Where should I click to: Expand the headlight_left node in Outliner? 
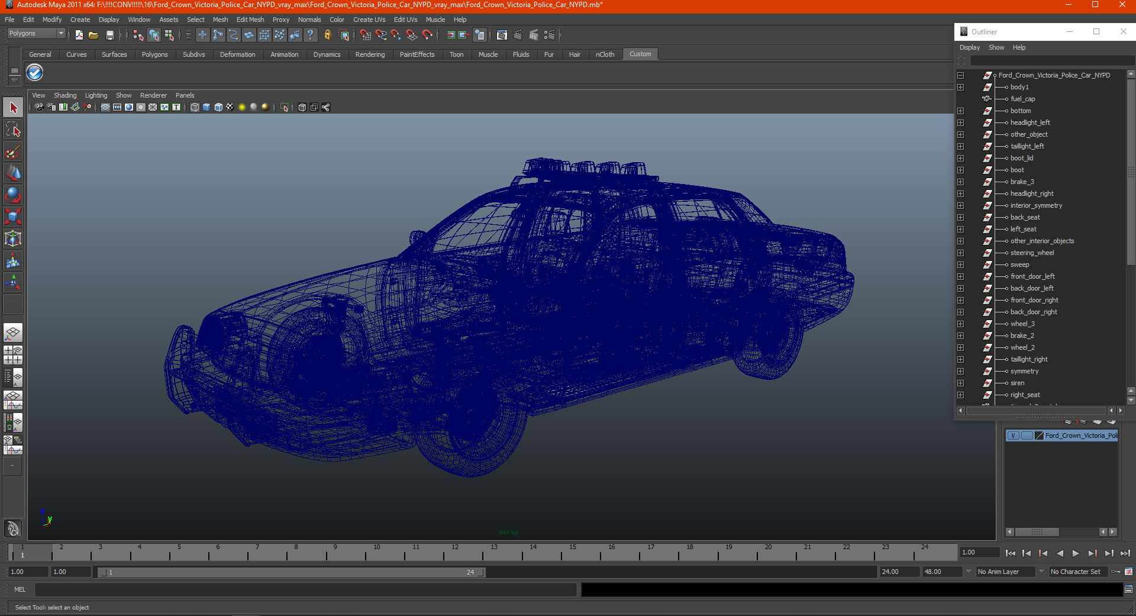pyautogui.click(x=960, y=122)
